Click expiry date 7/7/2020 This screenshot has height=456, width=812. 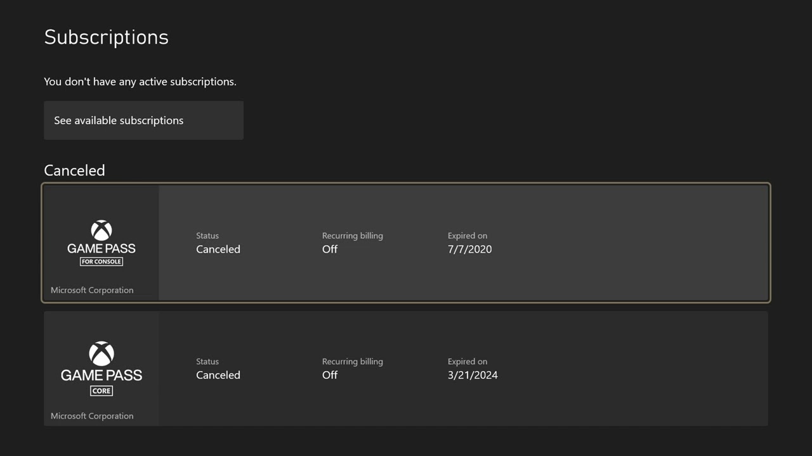coord(469,250)
